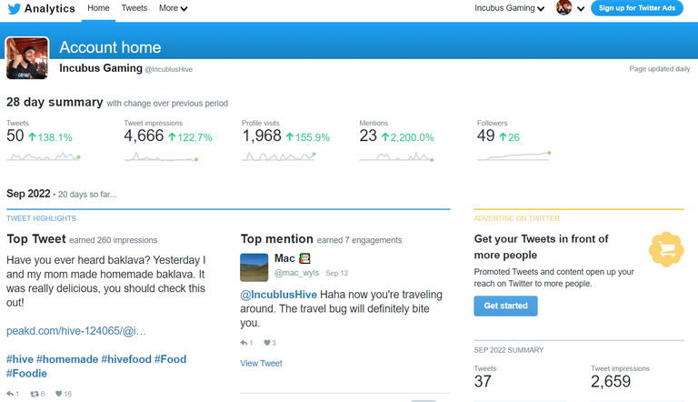Open the large Incubus Gaming profile picture

tap(27, 58)
